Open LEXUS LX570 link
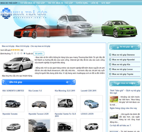This screenshot has height=132, width=142. tap(87, 114)
